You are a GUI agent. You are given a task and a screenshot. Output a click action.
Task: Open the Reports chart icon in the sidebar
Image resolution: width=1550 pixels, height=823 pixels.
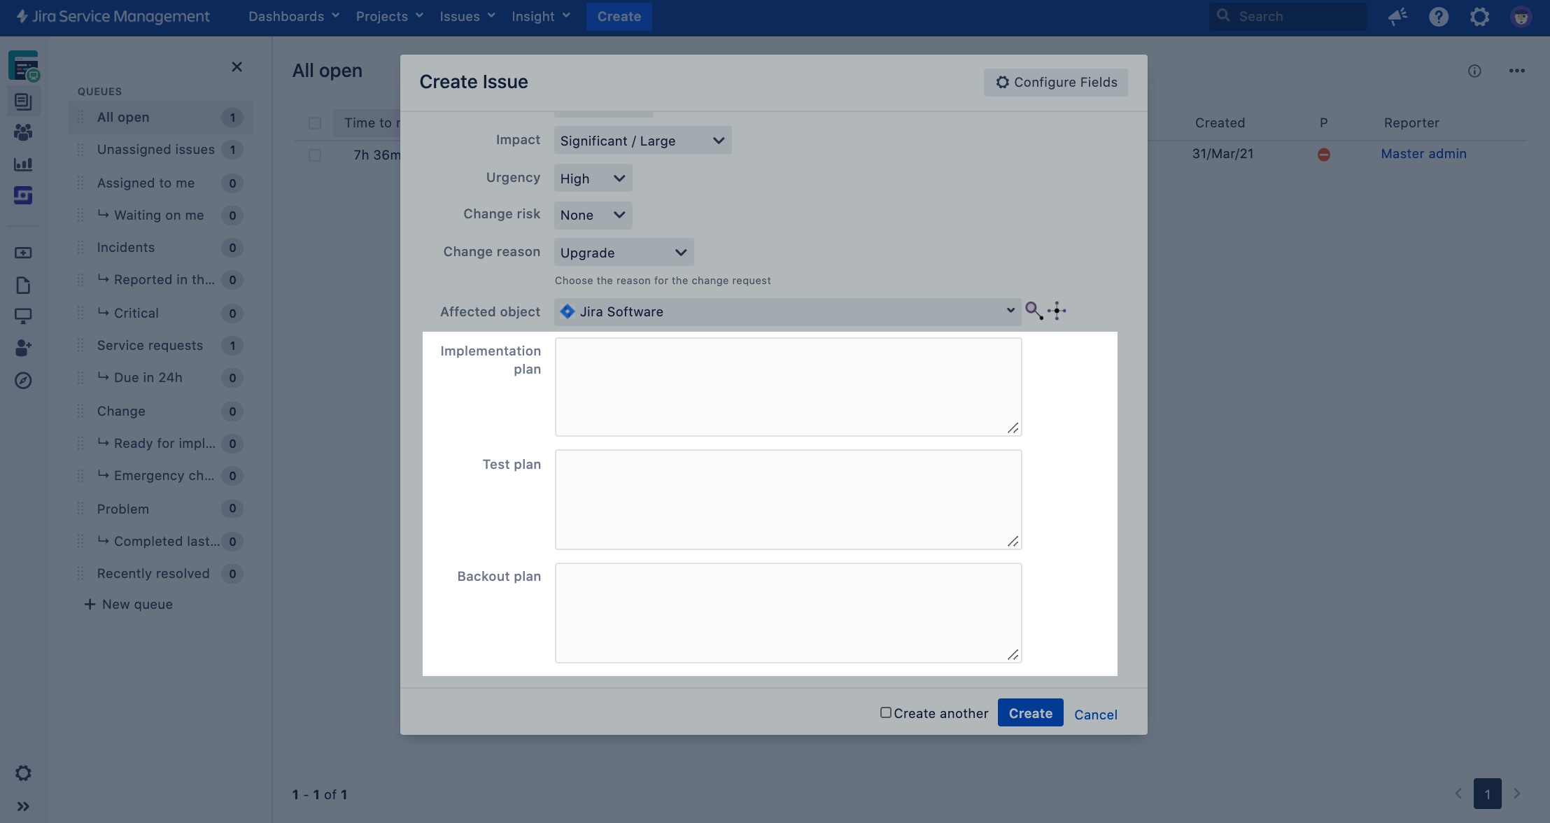click(x=23, y=164)
